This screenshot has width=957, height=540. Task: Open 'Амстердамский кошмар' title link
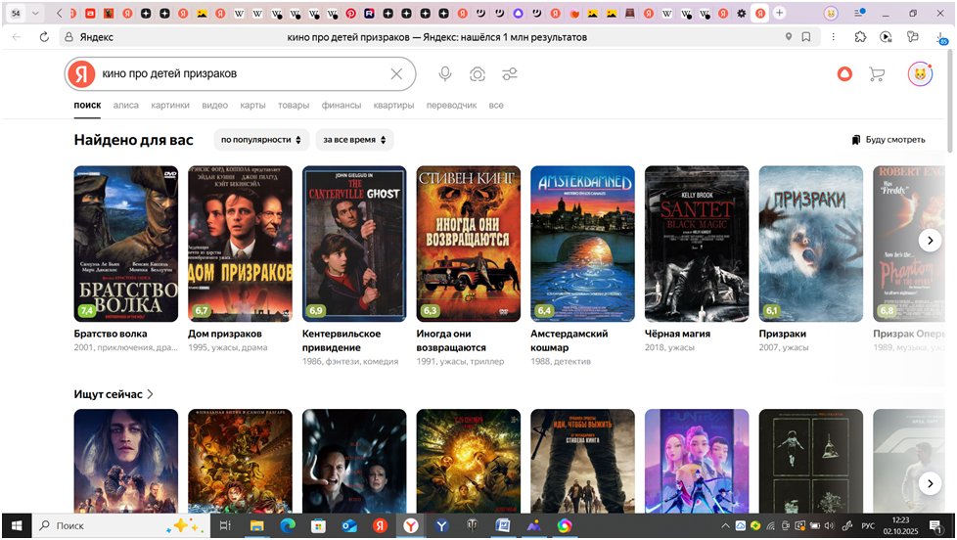pos(569,340)
